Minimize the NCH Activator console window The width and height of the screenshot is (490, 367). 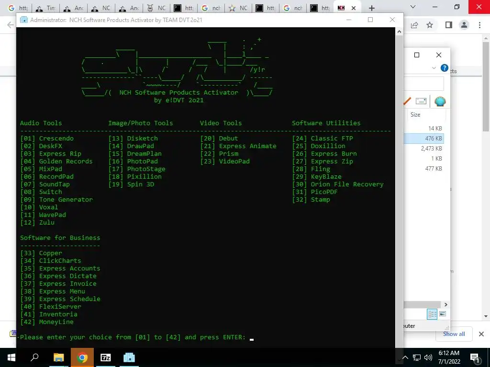[x=349, y=20]
